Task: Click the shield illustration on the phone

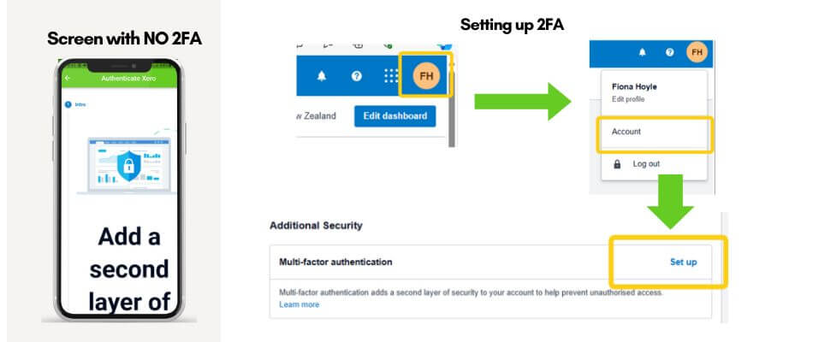Action: pyautogui.click(x=126, y=167)
